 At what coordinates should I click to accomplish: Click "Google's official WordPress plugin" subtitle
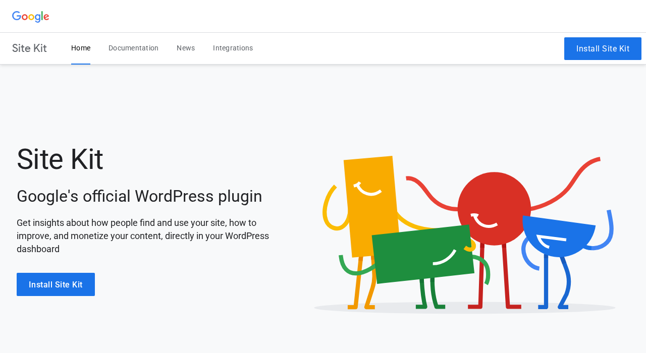click(139, 196)
